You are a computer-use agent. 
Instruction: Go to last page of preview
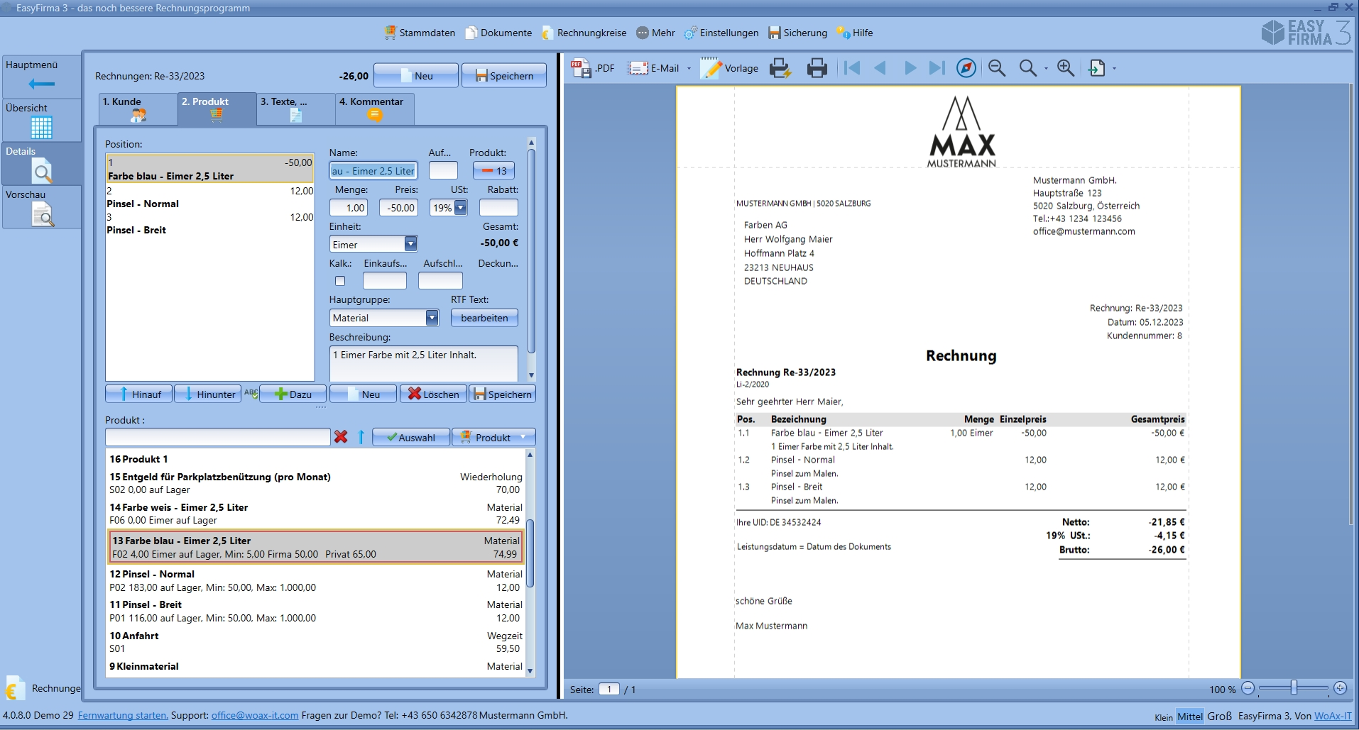point(937,68)
